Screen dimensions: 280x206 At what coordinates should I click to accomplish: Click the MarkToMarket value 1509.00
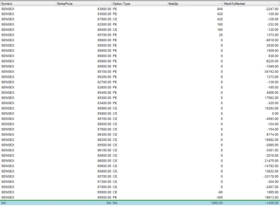pos(272,51)
